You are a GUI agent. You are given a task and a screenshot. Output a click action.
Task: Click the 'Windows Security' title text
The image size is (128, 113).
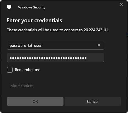click(x=32, y=7)
